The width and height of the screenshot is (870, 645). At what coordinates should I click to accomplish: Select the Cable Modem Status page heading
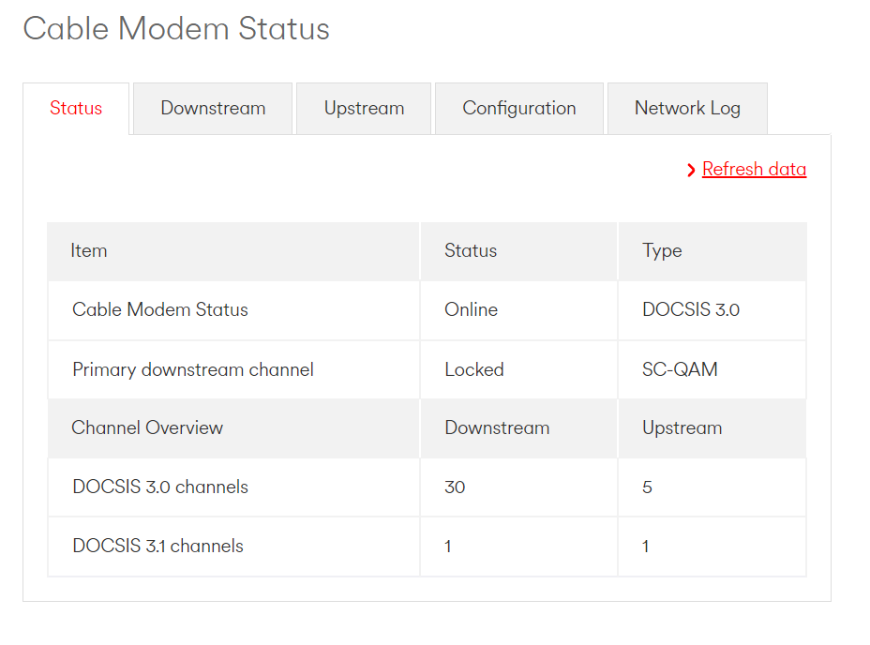(176, 28)
